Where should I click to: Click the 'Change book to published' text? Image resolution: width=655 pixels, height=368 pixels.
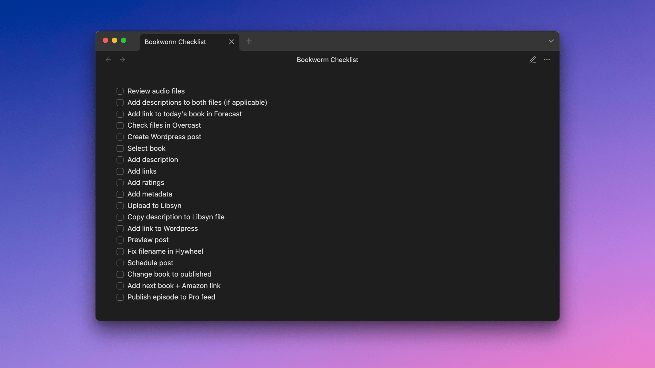tap(169, 274)
